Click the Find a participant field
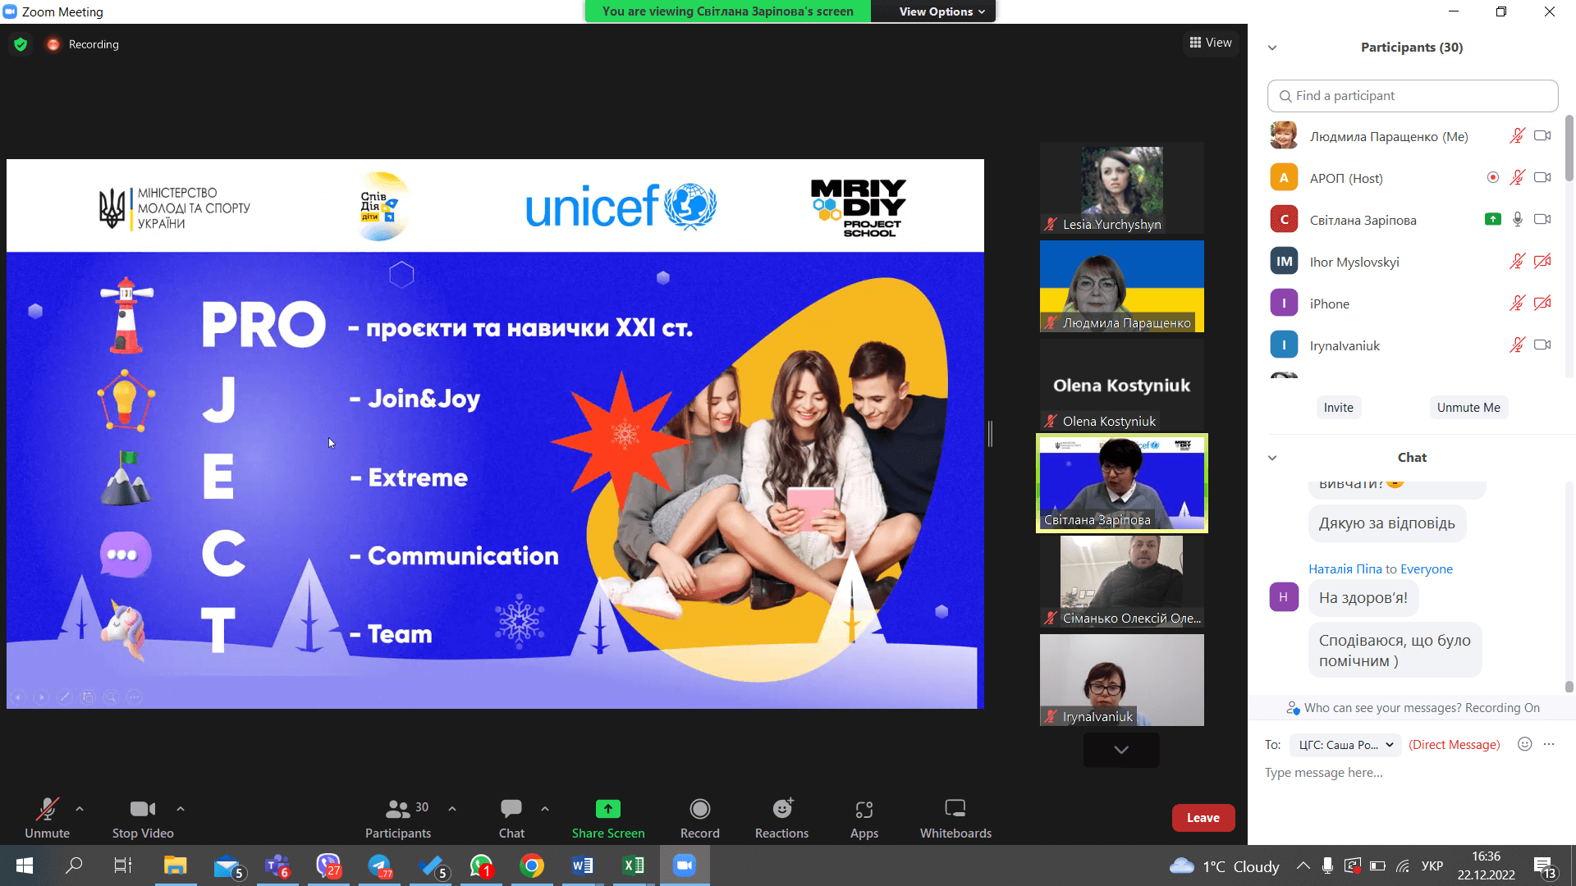This screenshot has width=1576, height=886. click(1412, 96)
